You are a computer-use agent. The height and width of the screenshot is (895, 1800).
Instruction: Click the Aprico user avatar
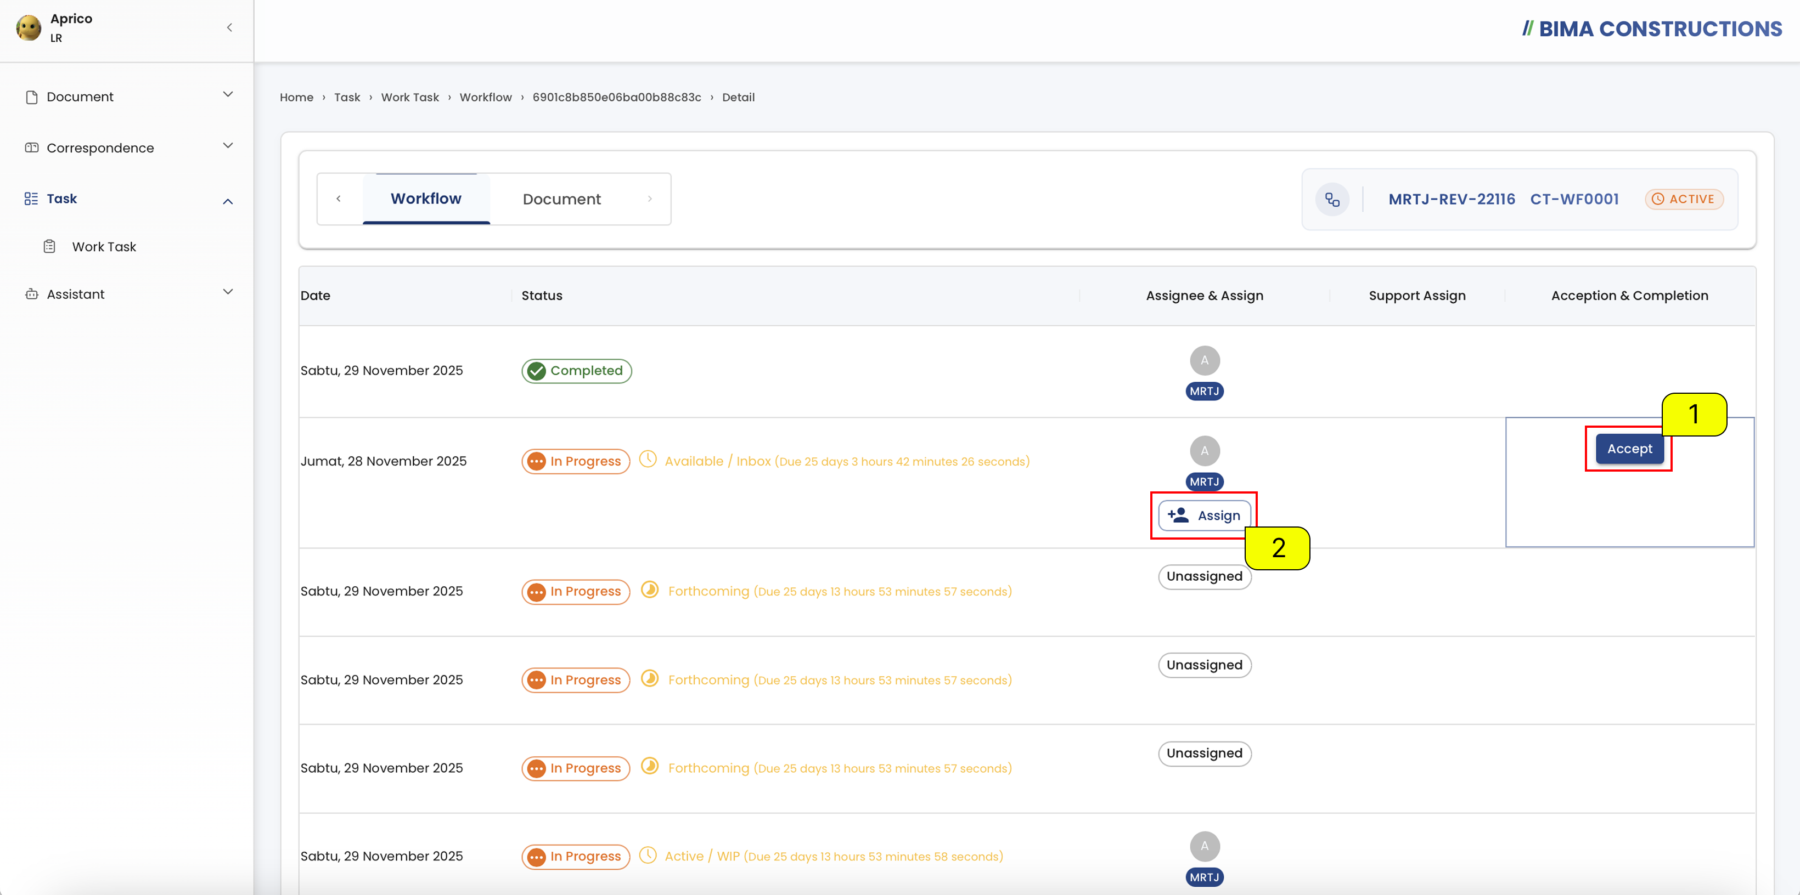click(x=29, y=28)
